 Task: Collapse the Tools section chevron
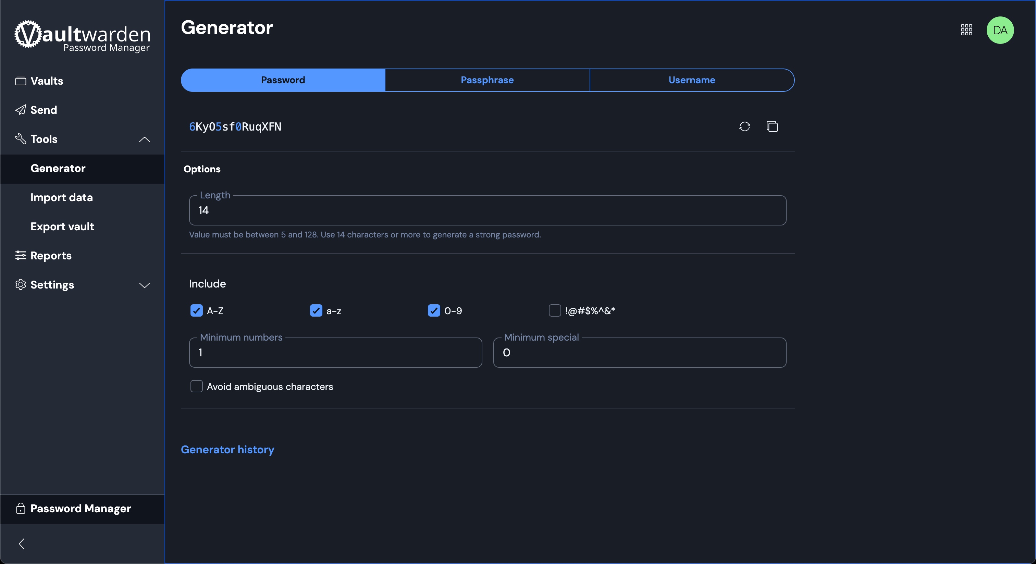(x=144, y=139)
